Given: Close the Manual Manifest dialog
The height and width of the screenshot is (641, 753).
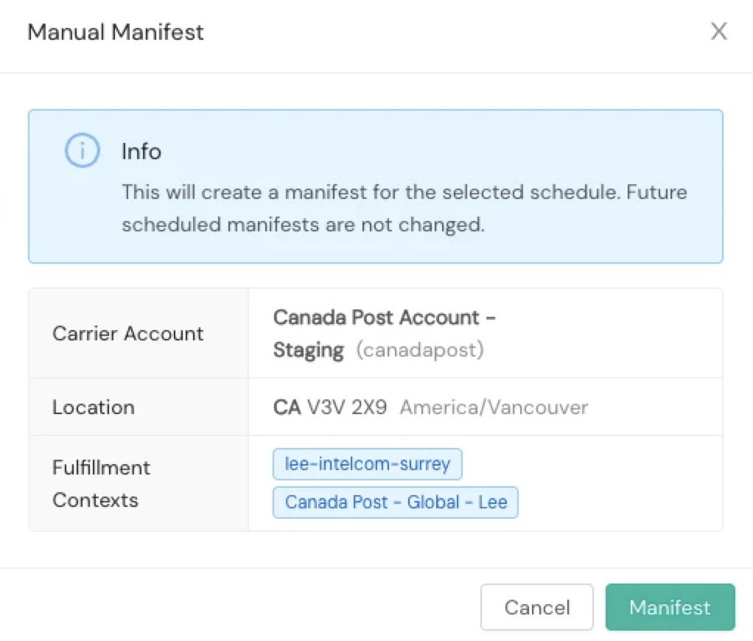Looking at the screenshot, I should (718, 31).
